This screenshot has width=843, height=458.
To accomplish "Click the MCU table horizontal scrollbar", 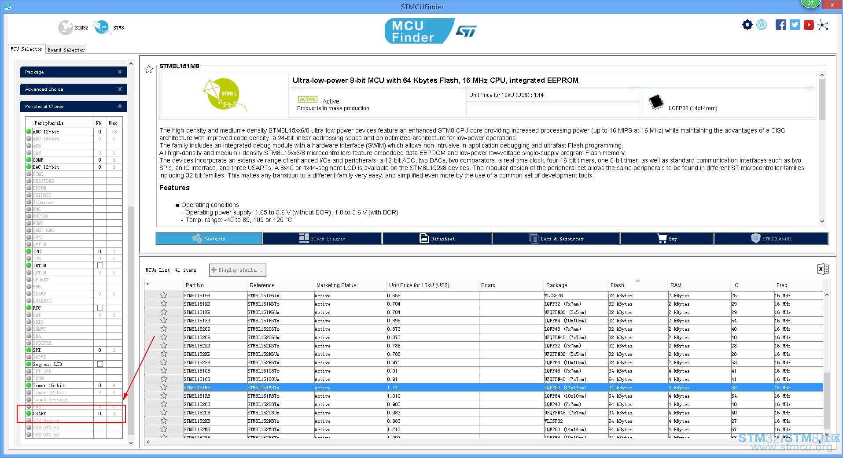I will tap(483, 442).
